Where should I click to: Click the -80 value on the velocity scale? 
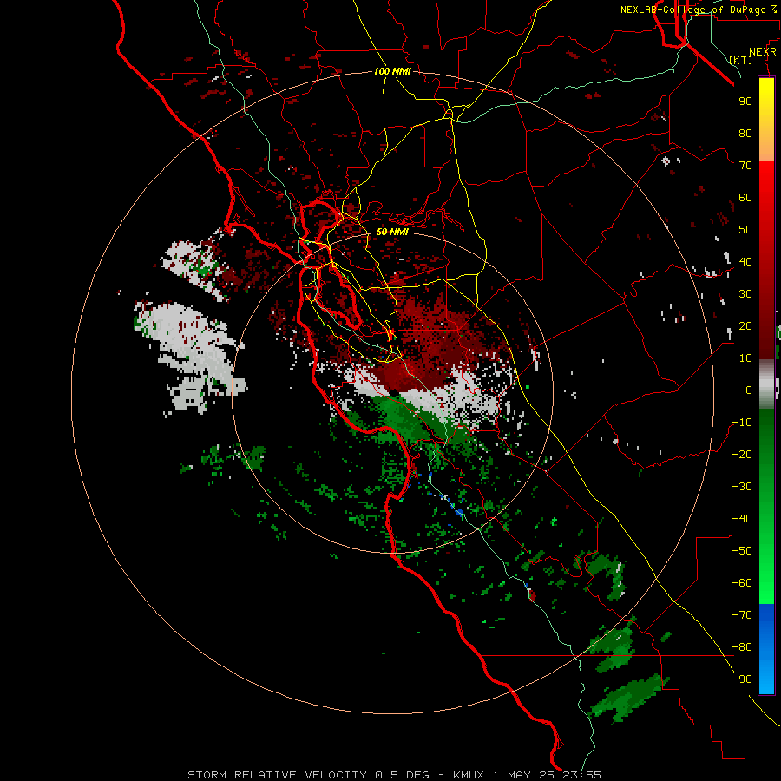[742, 647]
